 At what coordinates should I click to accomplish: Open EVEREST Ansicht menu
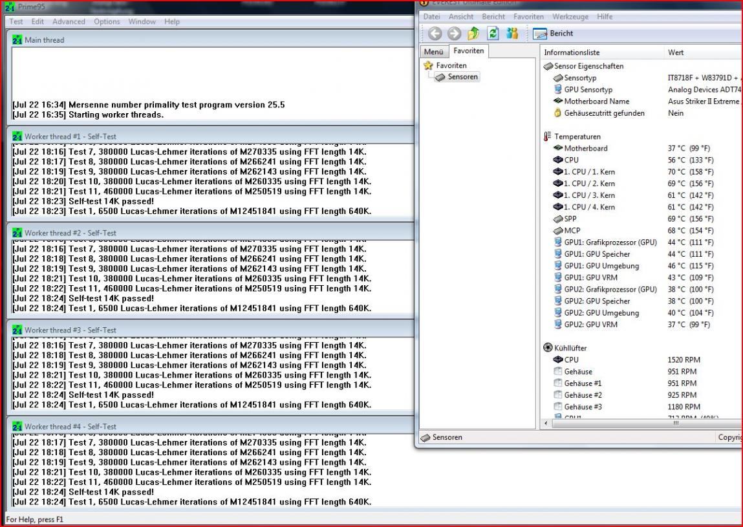click(x=460, y=17)
